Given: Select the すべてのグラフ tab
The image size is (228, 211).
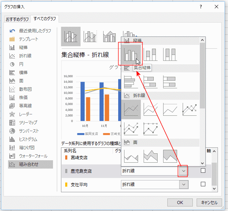Looking at the screenshot, I should (44, 19).
